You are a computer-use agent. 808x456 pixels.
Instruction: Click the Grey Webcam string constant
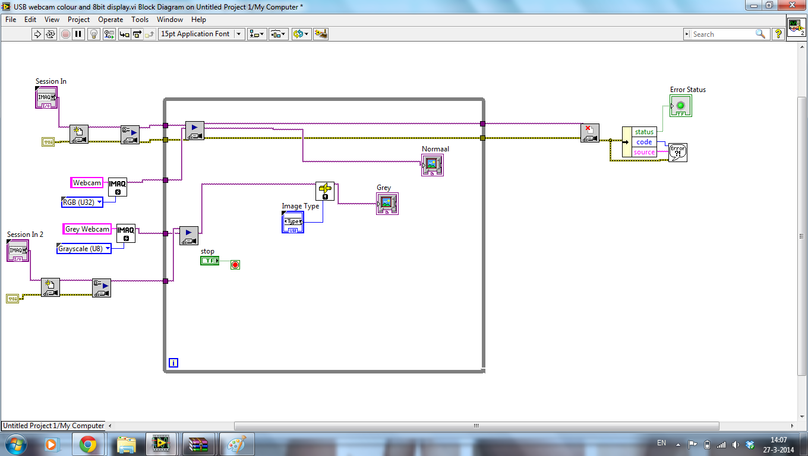tap(87, 229)
